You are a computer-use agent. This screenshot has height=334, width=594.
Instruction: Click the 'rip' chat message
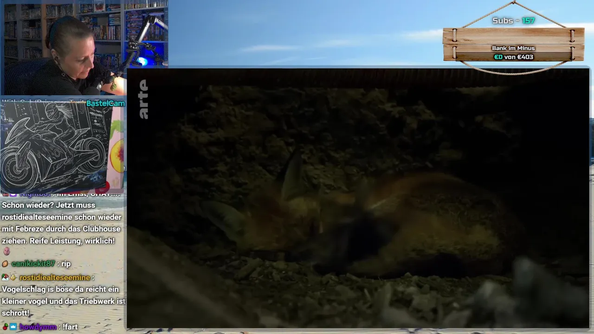click(x=65, y=263)
